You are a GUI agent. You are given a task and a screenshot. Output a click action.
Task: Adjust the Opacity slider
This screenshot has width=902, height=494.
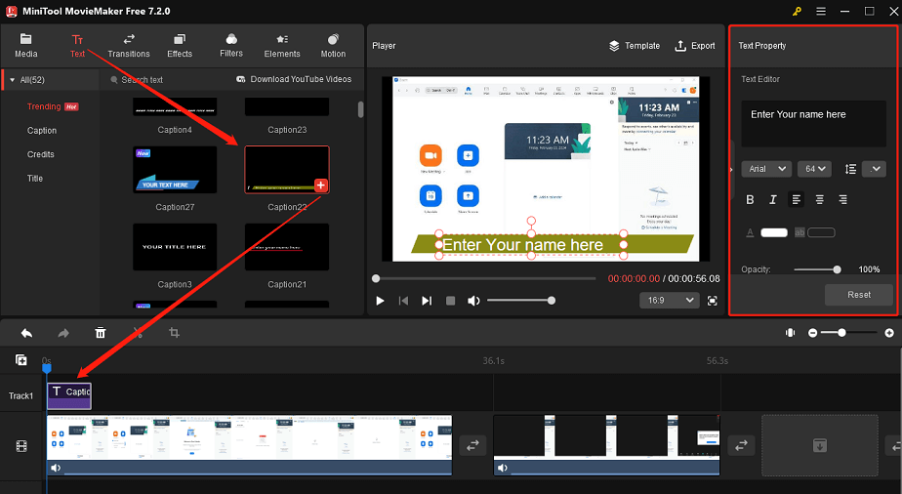[x=817, y=269]
